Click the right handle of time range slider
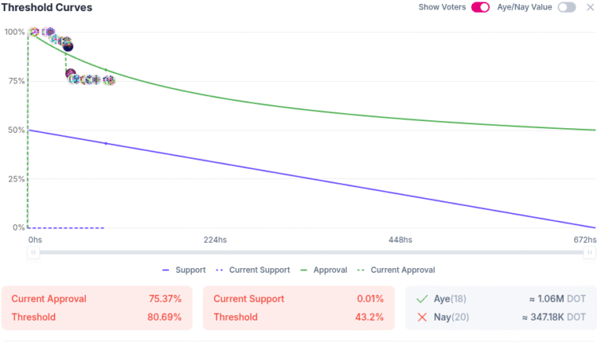Screen dimensions: 597x342 [x=589, y=252]
